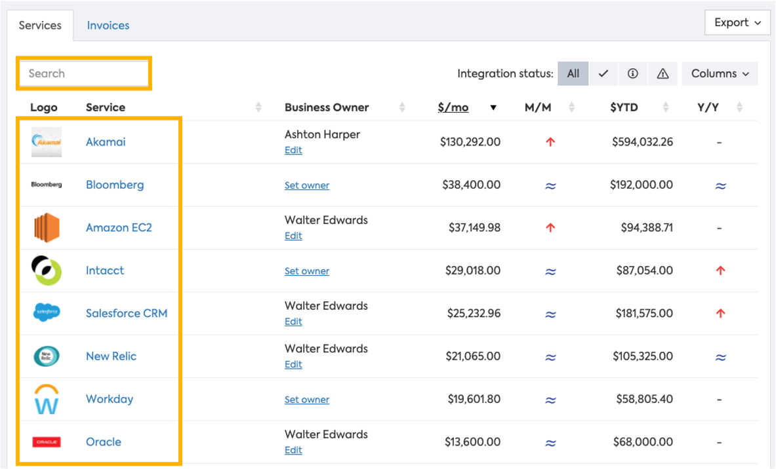Click the $/mo column header link
Screen dimensions: 776x469
pos(453,107)
